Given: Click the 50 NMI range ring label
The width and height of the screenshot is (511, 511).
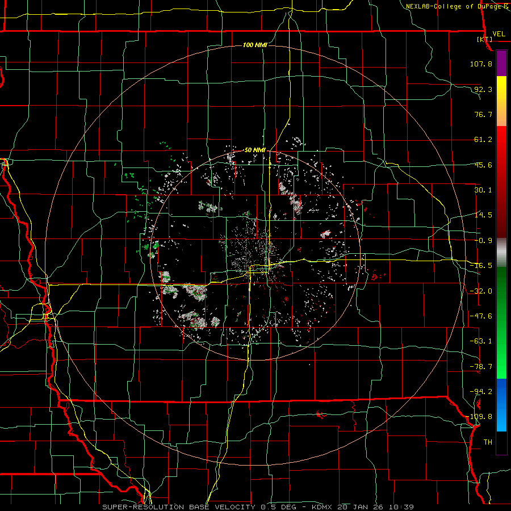Looking at the screenshot, I should pos(255,150).
